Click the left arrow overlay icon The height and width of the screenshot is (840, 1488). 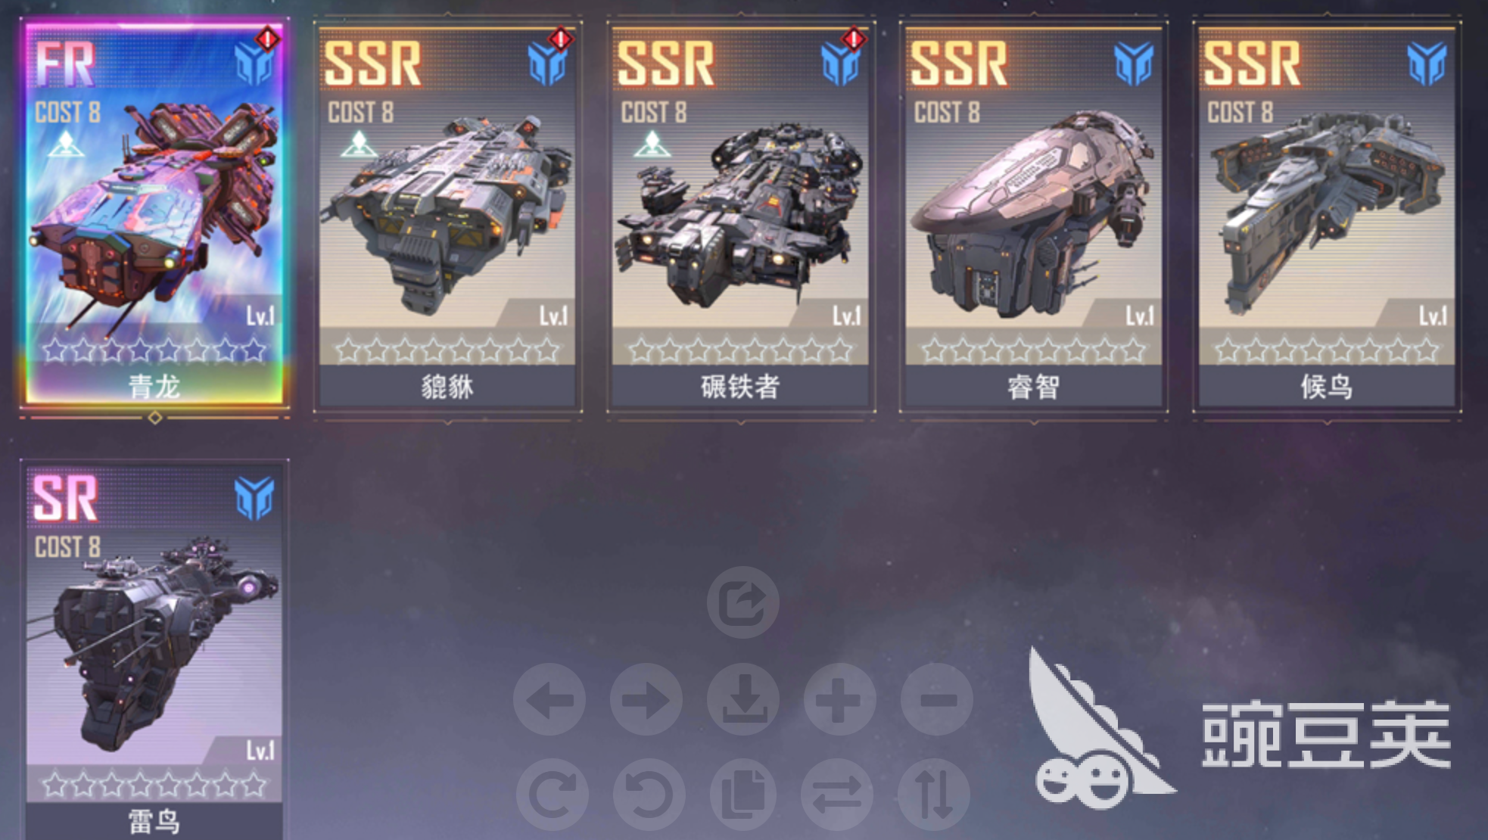click(x=549, y=699)
